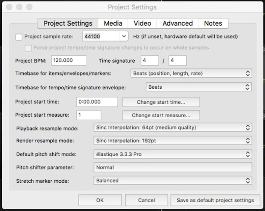Expand Timebase for items/envelopes/markers dropdown
The height and width of the screenshot is (211, 265).
click(x=191, y=73)
